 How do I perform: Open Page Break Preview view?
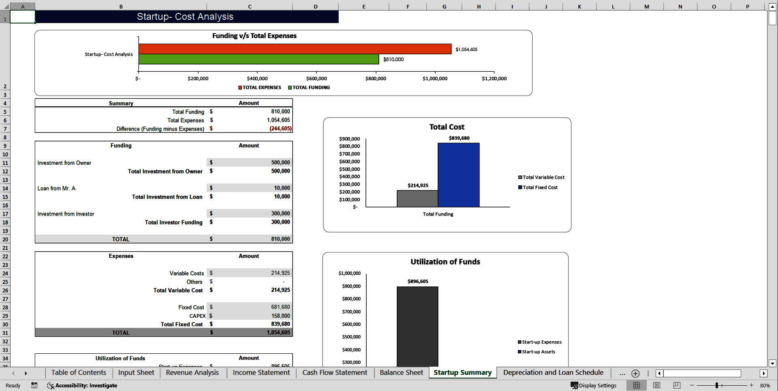click(676, 385)
